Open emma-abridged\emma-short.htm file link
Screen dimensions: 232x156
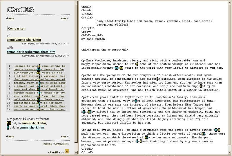point(31,52)
